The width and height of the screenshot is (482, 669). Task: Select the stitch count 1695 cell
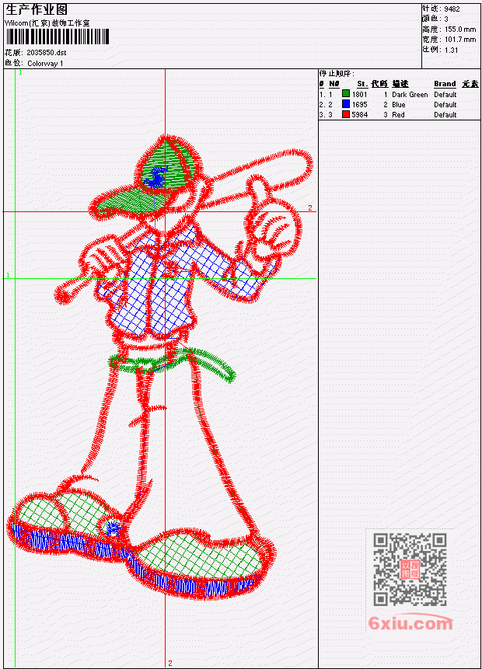click(359, 105)
